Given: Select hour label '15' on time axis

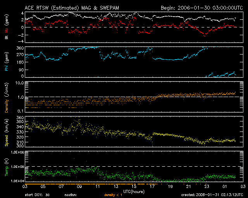Looking at the screenshot, I should tap(134, 187).
